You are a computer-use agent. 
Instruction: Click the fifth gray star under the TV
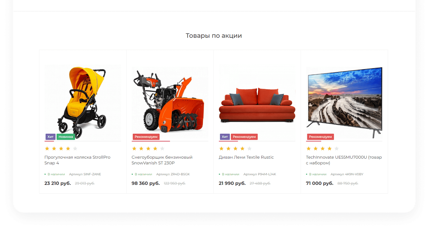pos(337,149)
